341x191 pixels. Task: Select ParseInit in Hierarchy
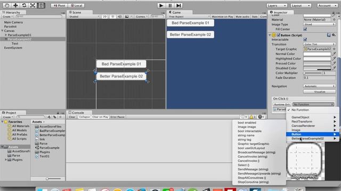pos(10,27)
